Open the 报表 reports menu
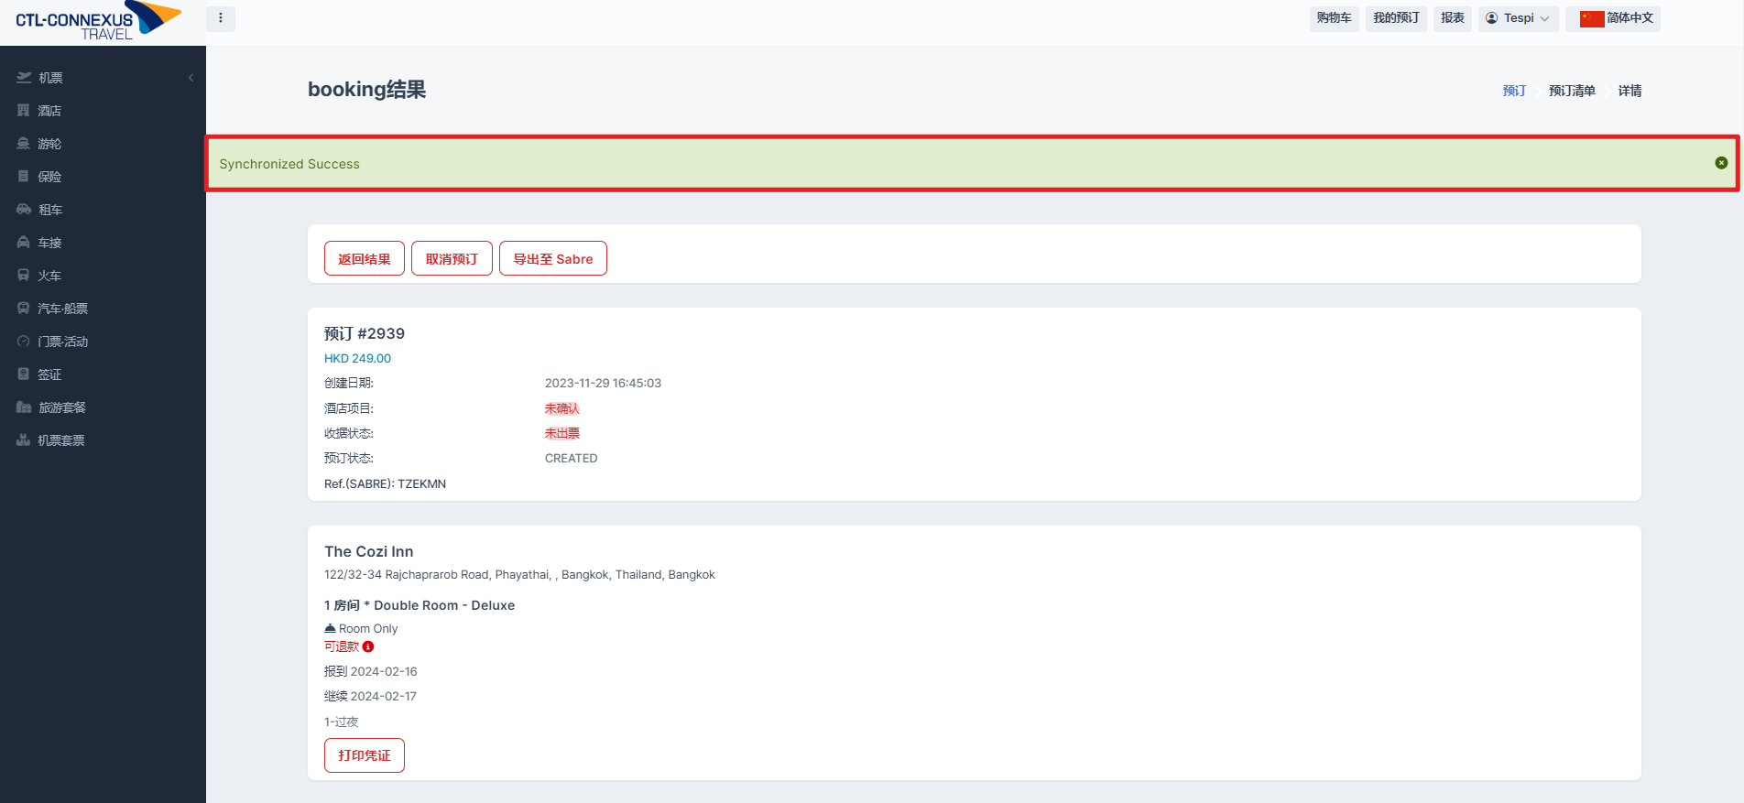Viewport: 1744px width, 803px height. coord(1453,18)
